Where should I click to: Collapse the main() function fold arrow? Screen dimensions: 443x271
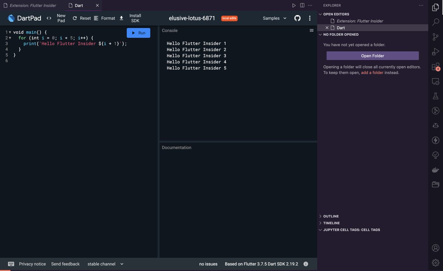pos(10,32)
